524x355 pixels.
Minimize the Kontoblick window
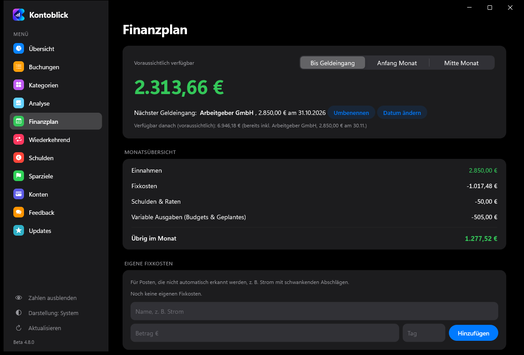[469, 8]
